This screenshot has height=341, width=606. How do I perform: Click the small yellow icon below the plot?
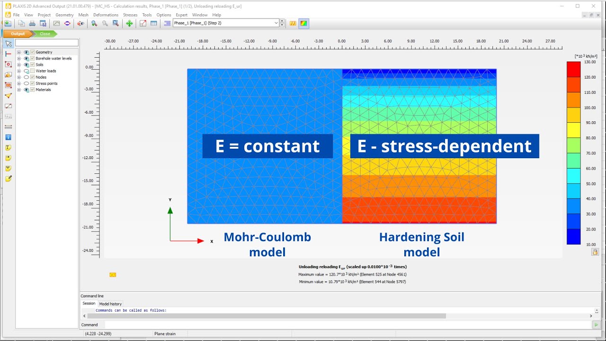click(x=113, y=275)
